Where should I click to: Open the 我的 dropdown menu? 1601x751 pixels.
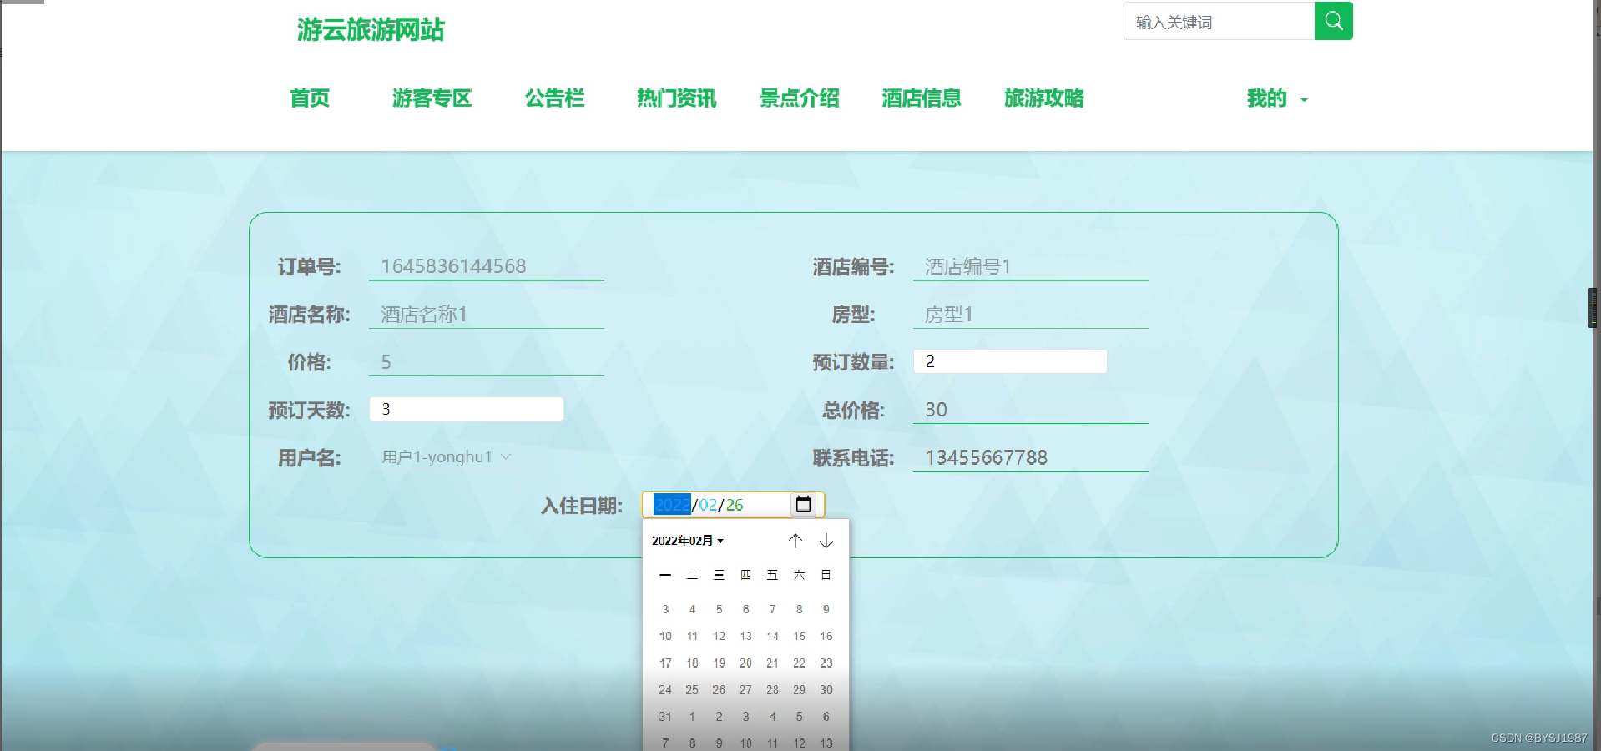pos(1277,98)
